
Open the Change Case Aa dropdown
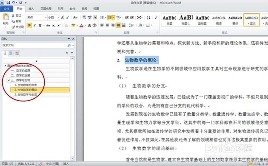75,17
